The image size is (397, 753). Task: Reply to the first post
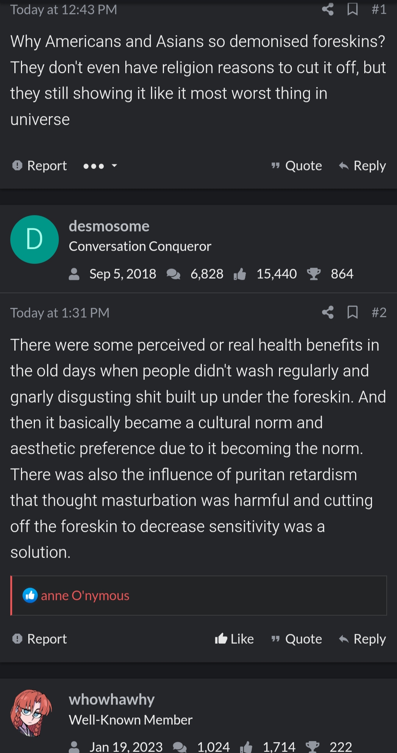click(362, 166)
